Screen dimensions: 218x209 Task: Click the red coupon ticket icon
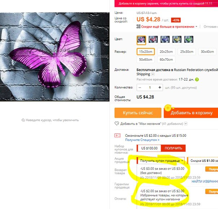(x=117, y=135)
